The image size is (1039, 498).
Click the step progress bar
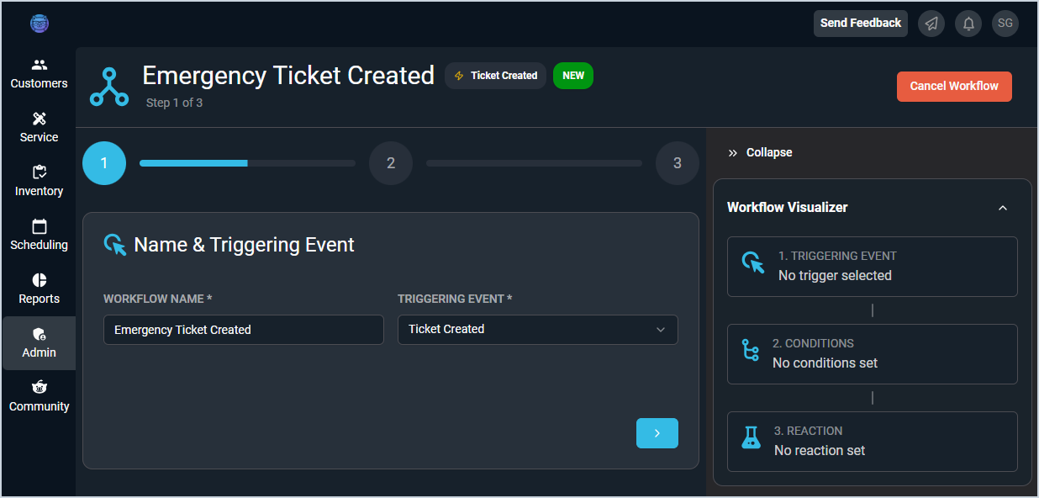pos(247,163)
